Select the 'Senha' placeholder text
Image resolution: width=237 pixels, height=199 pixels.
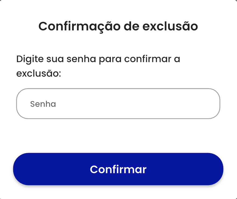click(43, 104)
